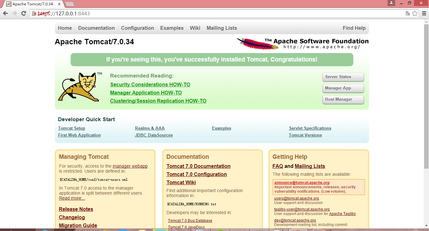Image resolution: width=429 pixels, height=231 pixels.
Task: Open Manager Application HOW-TO link
Action: point(146,93)
